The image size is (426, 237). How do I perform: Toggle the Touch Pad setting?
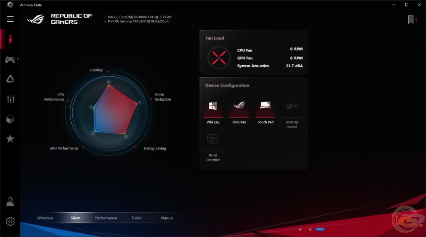tap(265, 112)
